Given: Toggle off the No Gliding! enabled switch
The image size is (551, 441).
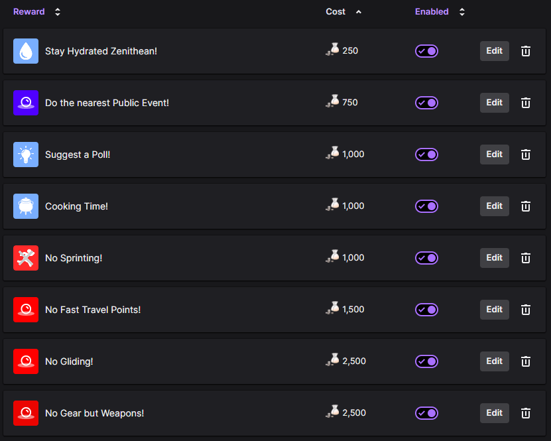Looking at the screenshot, I should point(426,361).
